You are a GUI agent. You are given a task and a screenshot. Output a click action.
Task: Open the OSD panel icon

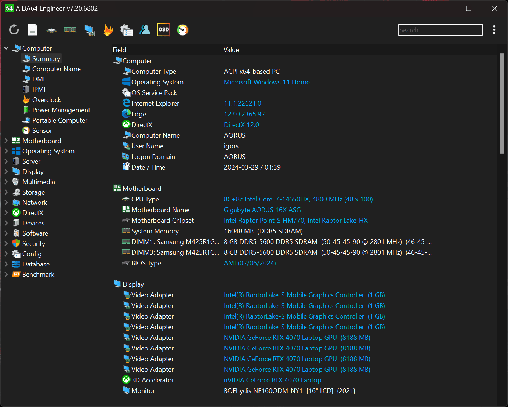pyautogui.click(x=164, y=30)
